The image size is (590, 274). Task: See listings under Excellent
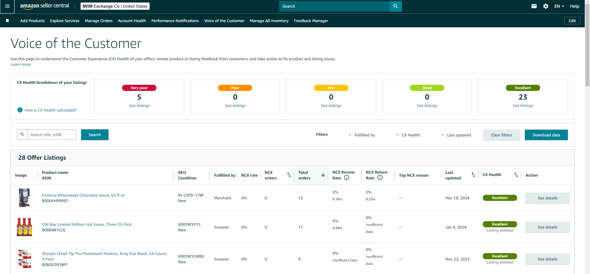click(x=523, y=105)
